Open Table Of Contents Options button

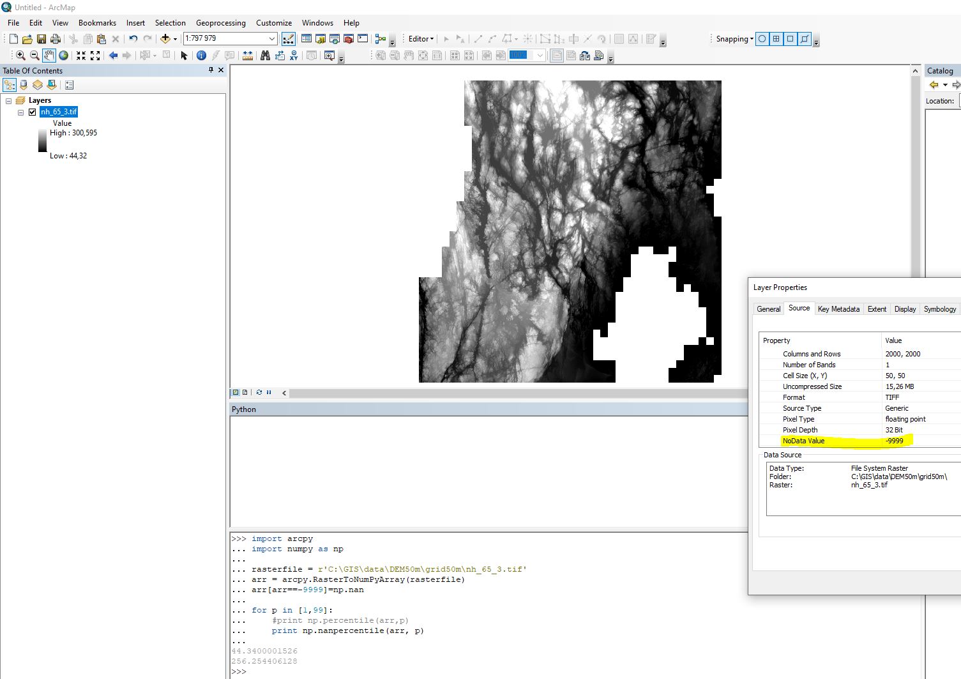point(70,85)
